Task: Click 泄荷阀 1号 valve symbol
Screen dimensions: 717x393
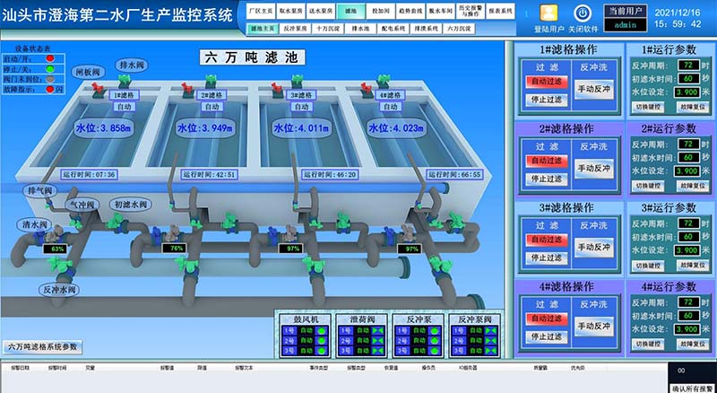Action: click(x=377, y=331)
